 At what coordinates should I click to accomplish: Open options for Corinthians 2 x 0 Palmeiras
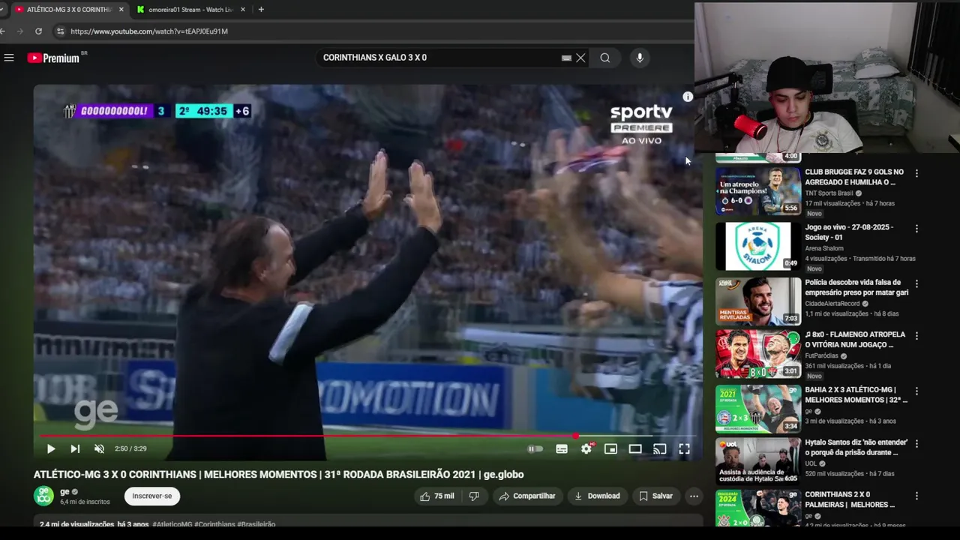pyautogui.click(x=916, y=496)
